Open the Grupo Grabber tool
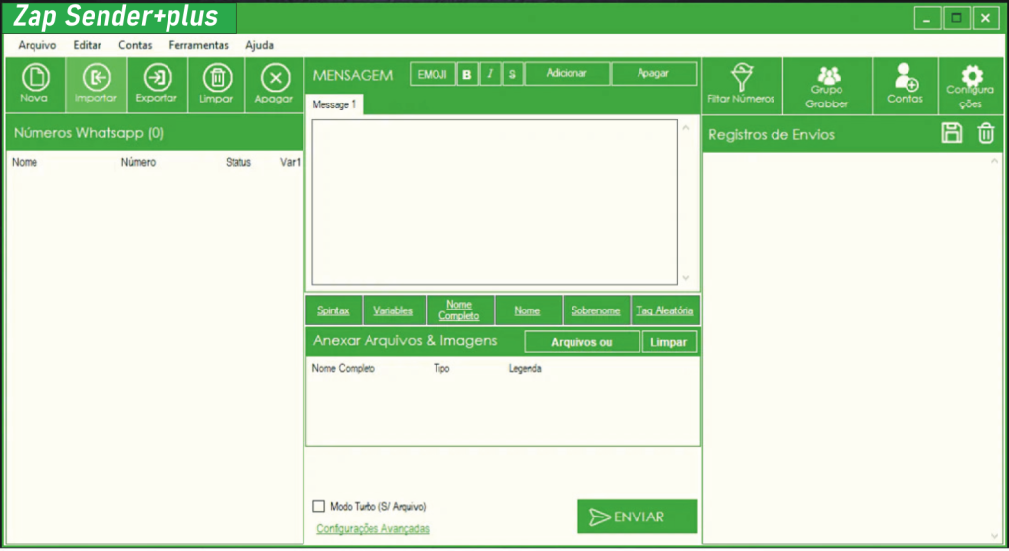Image resolution: width=1009 pixels, height=551 pixels. [828, 85]
